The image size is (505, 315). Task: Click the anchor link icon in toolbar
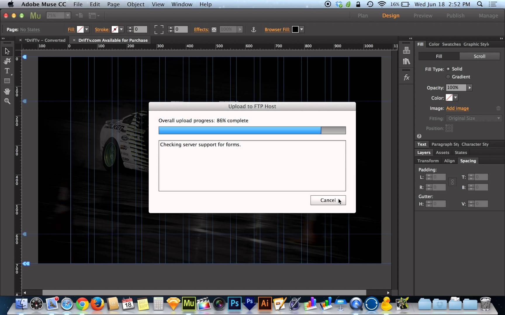(254, 29)
